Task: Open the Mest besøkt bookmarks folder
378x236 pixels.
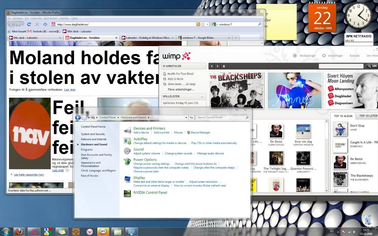Action: click(17, 32)
